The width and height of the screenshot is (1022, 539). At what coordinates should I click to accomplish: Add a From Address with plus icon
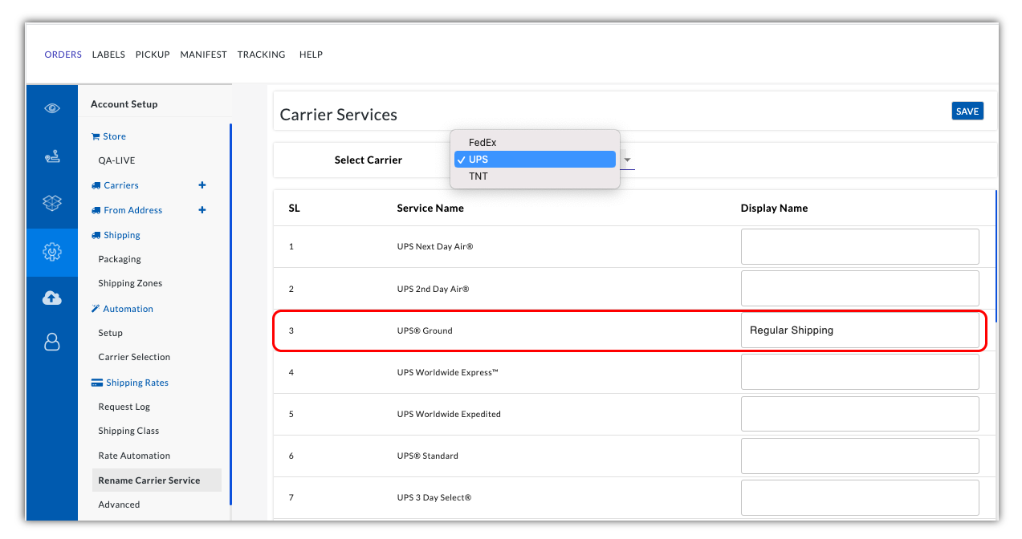coord(202,210)
